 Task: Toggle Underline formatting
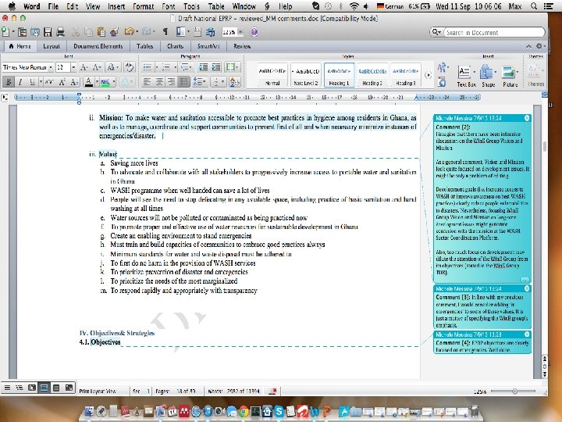pos(32,82)
